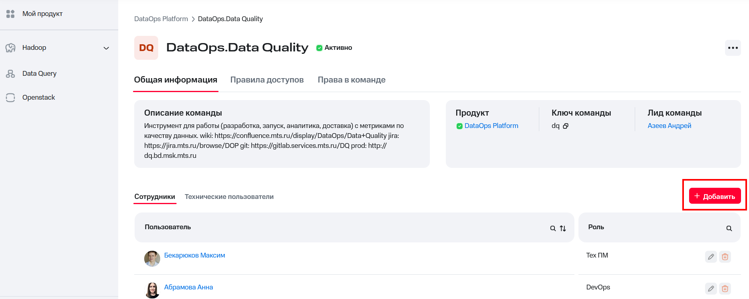Delete Бекарюков Максим from the team
Screen dimensions: 749x299
[725, 257]
